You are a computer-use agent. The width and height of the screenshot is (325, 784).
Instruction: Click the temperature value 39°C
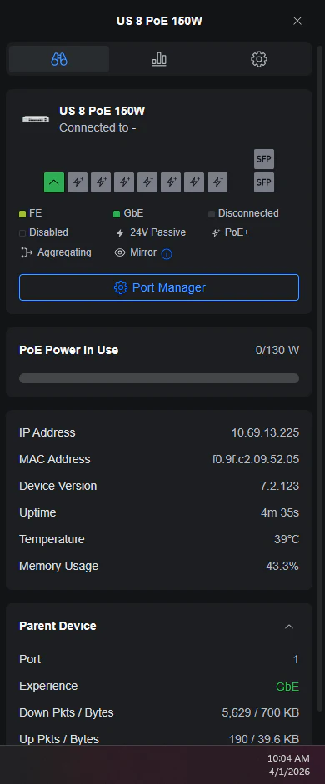(x=287, y=539)
